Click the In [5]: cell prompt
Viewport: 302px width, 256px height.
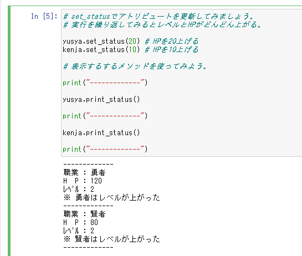click(44, 17)
